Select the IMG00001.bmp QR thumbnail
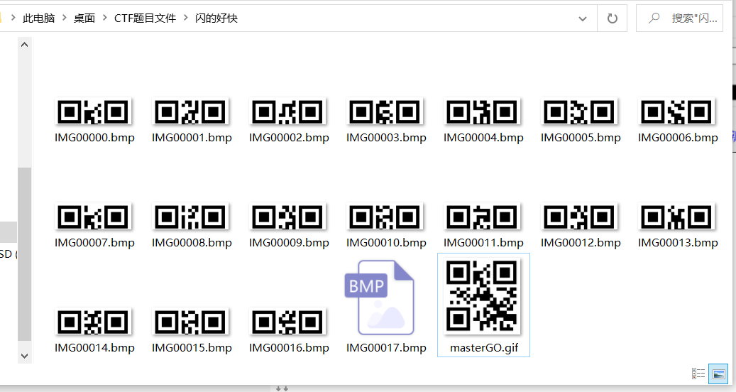The width and height of the screenshot is (736, 392). (191, 111)
